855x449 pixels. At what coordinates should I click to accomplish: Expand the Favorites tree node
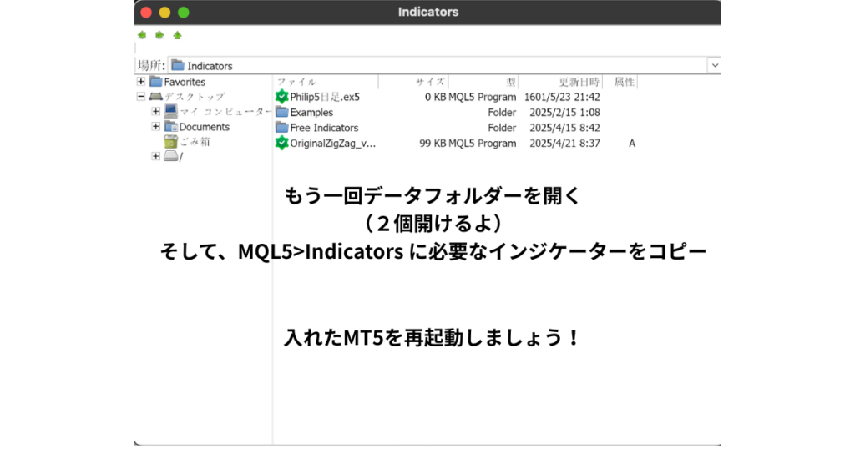(x=141, y=82)
